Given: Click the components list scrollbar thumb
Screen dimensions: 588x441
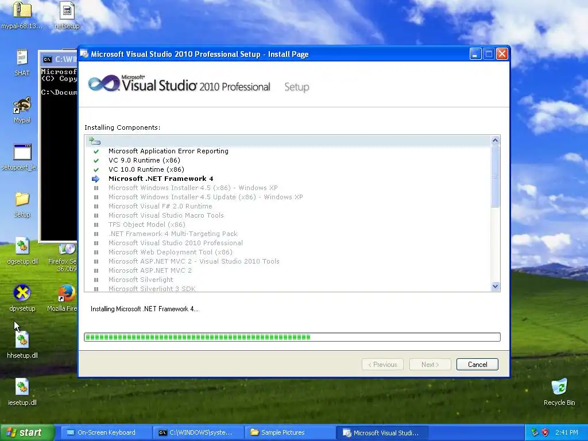Looking at the screenshot, I should tap(495, 176).
